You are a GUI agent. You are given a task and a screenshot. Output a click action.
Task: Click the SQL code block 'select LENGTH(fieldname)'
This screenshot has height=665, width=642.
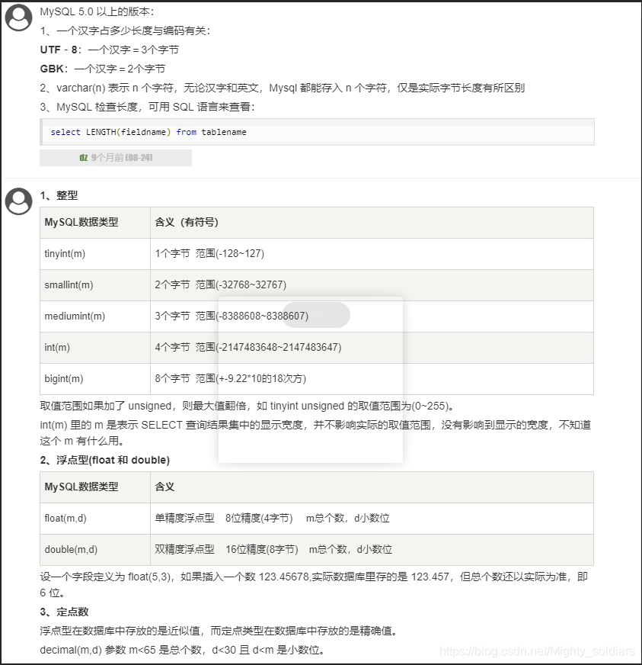pos(317,132)
